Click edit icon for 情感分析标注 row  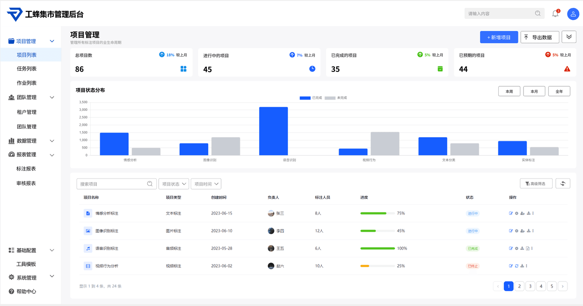pos(511,213)
